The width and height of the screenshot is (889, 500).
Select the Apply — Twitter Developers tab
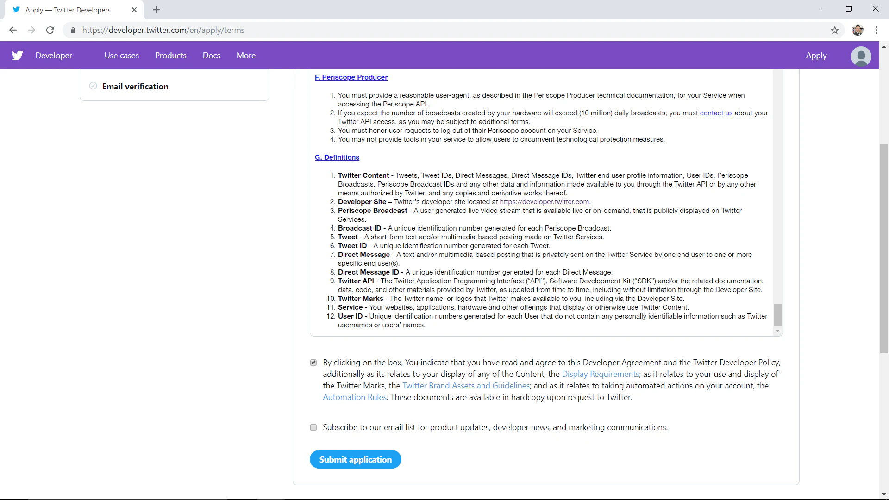tap(74, 10)
